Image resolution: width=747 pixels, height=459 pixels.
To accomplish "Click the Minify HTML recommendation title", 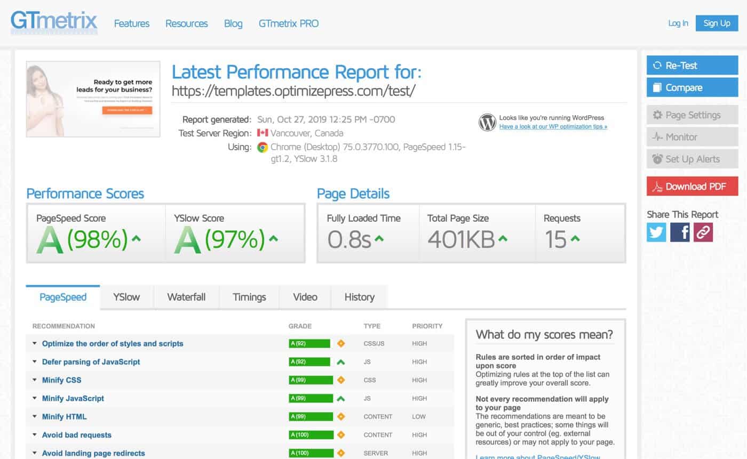I will [x=64, y=417].
